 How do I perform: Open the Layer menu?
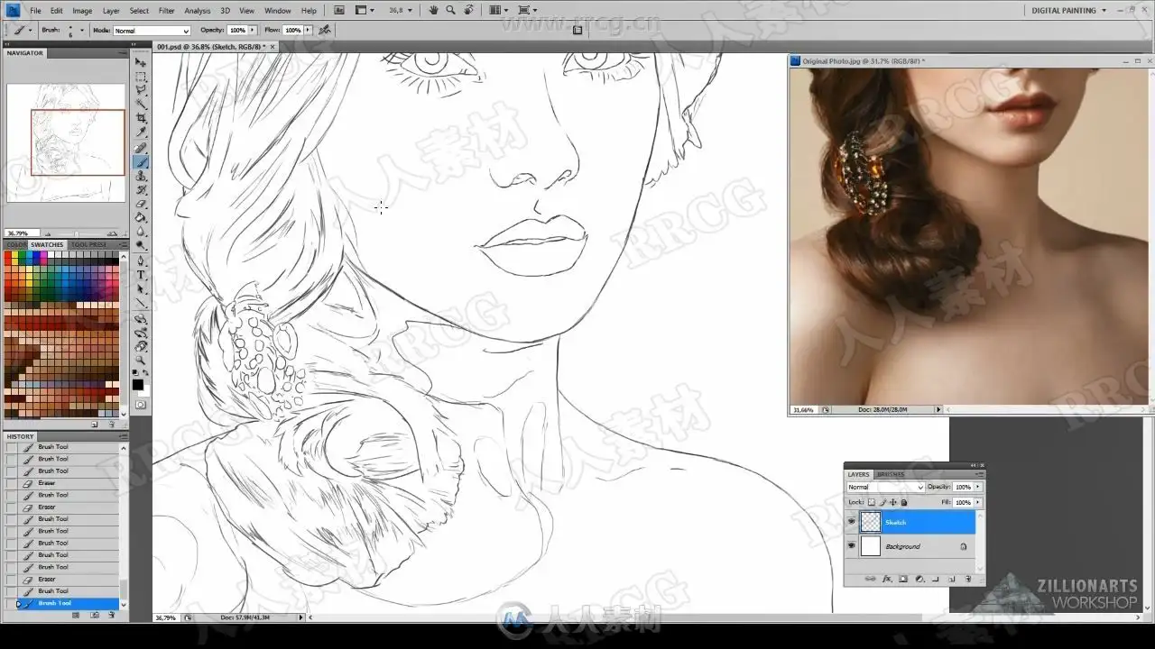[x=111, y=11]
